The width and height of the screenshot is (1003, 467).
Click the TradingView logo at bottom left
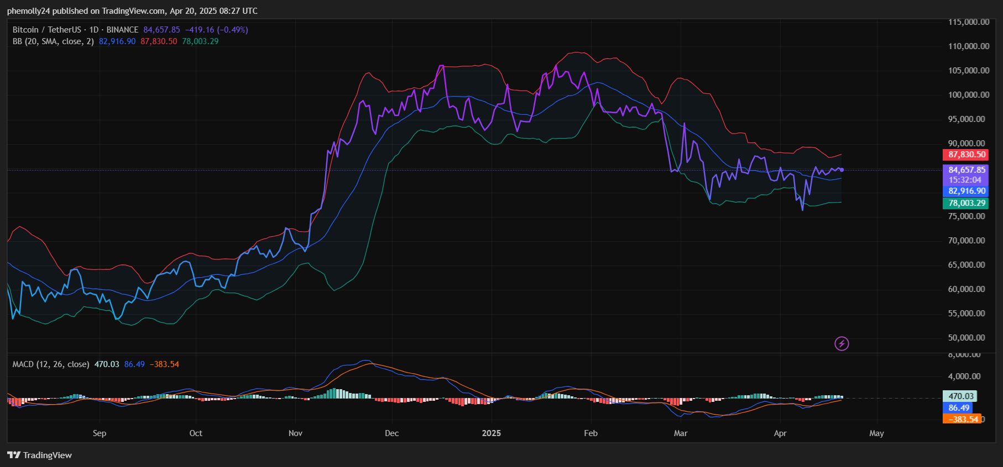pos(39,455)
